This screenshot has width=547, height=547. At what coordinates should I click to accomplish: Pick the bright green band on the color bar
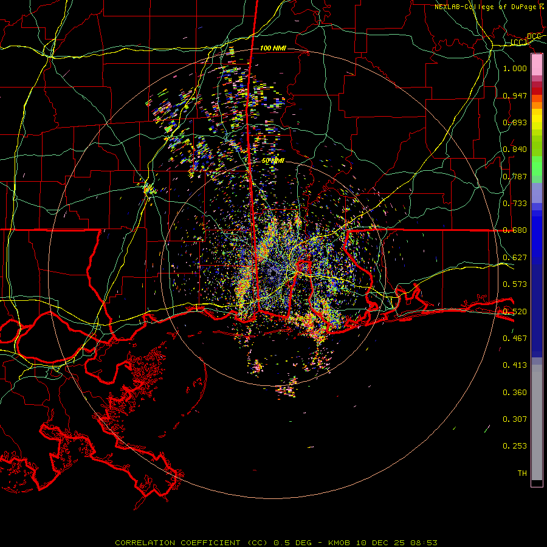537,166
